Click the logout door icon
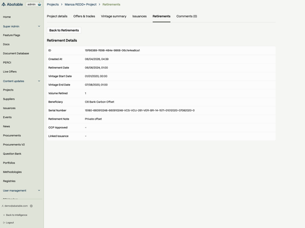The height and width of the screenshot is (228, 305). coord(4,223)
